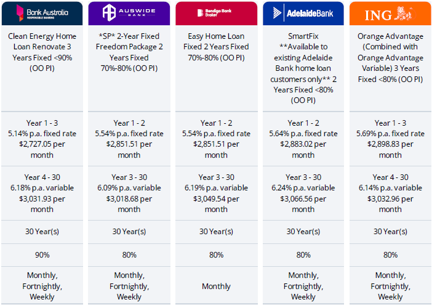Click the 6.14% p.a. variable rate cell
Viewport: 432px width, 305px height.
click(390, 193)
